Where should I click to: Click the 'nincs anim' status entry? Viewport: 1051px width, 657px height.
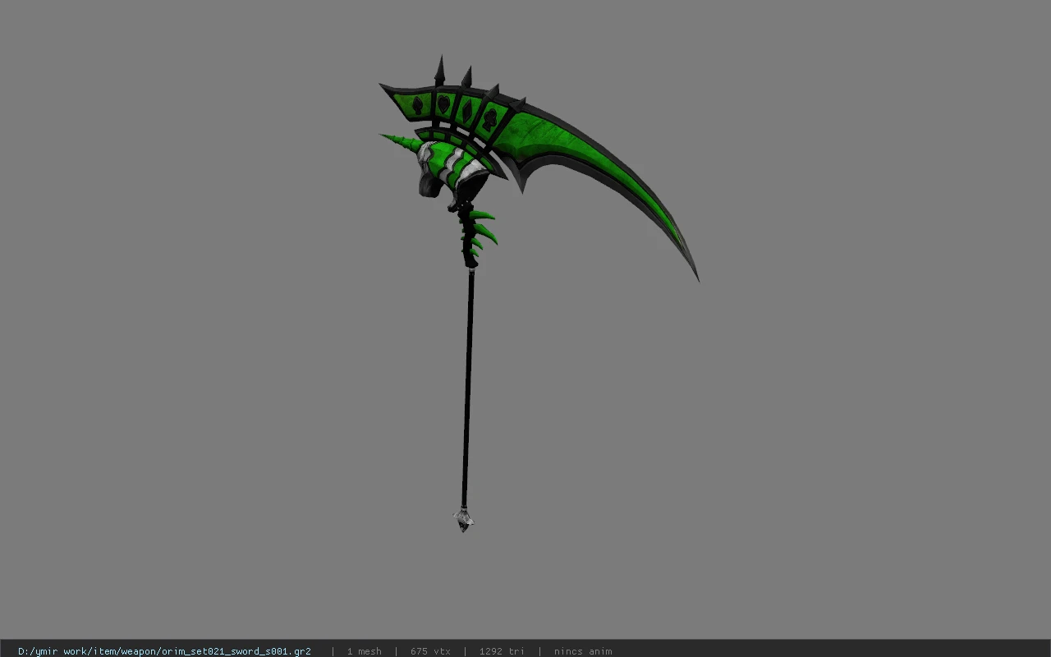[583, 651]
